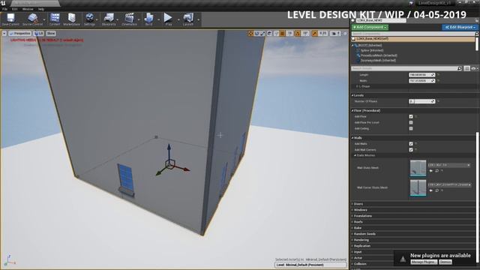Click the Show viewport button
Screen dimensions: 480x270
coord(51,33)
